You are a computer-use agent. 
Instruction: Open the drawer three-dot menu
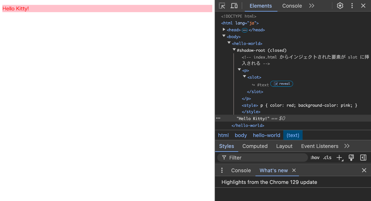click(x=222, y=170)
